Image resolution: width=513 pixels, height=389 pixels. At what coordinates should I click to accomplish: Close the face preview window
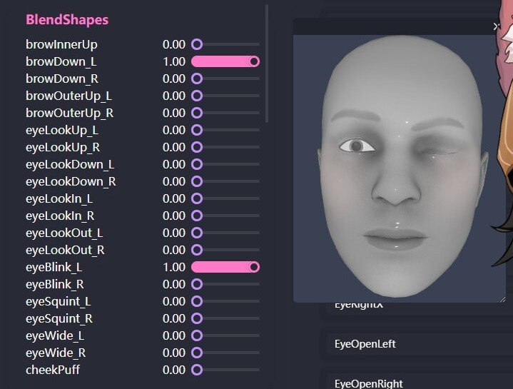(x=497, y=26)
